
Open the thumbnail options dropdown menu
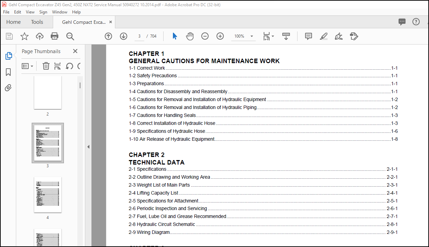point(28,66)
